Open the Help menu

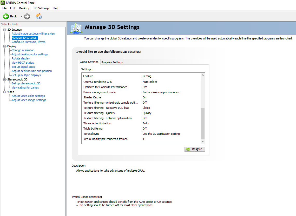56,8
